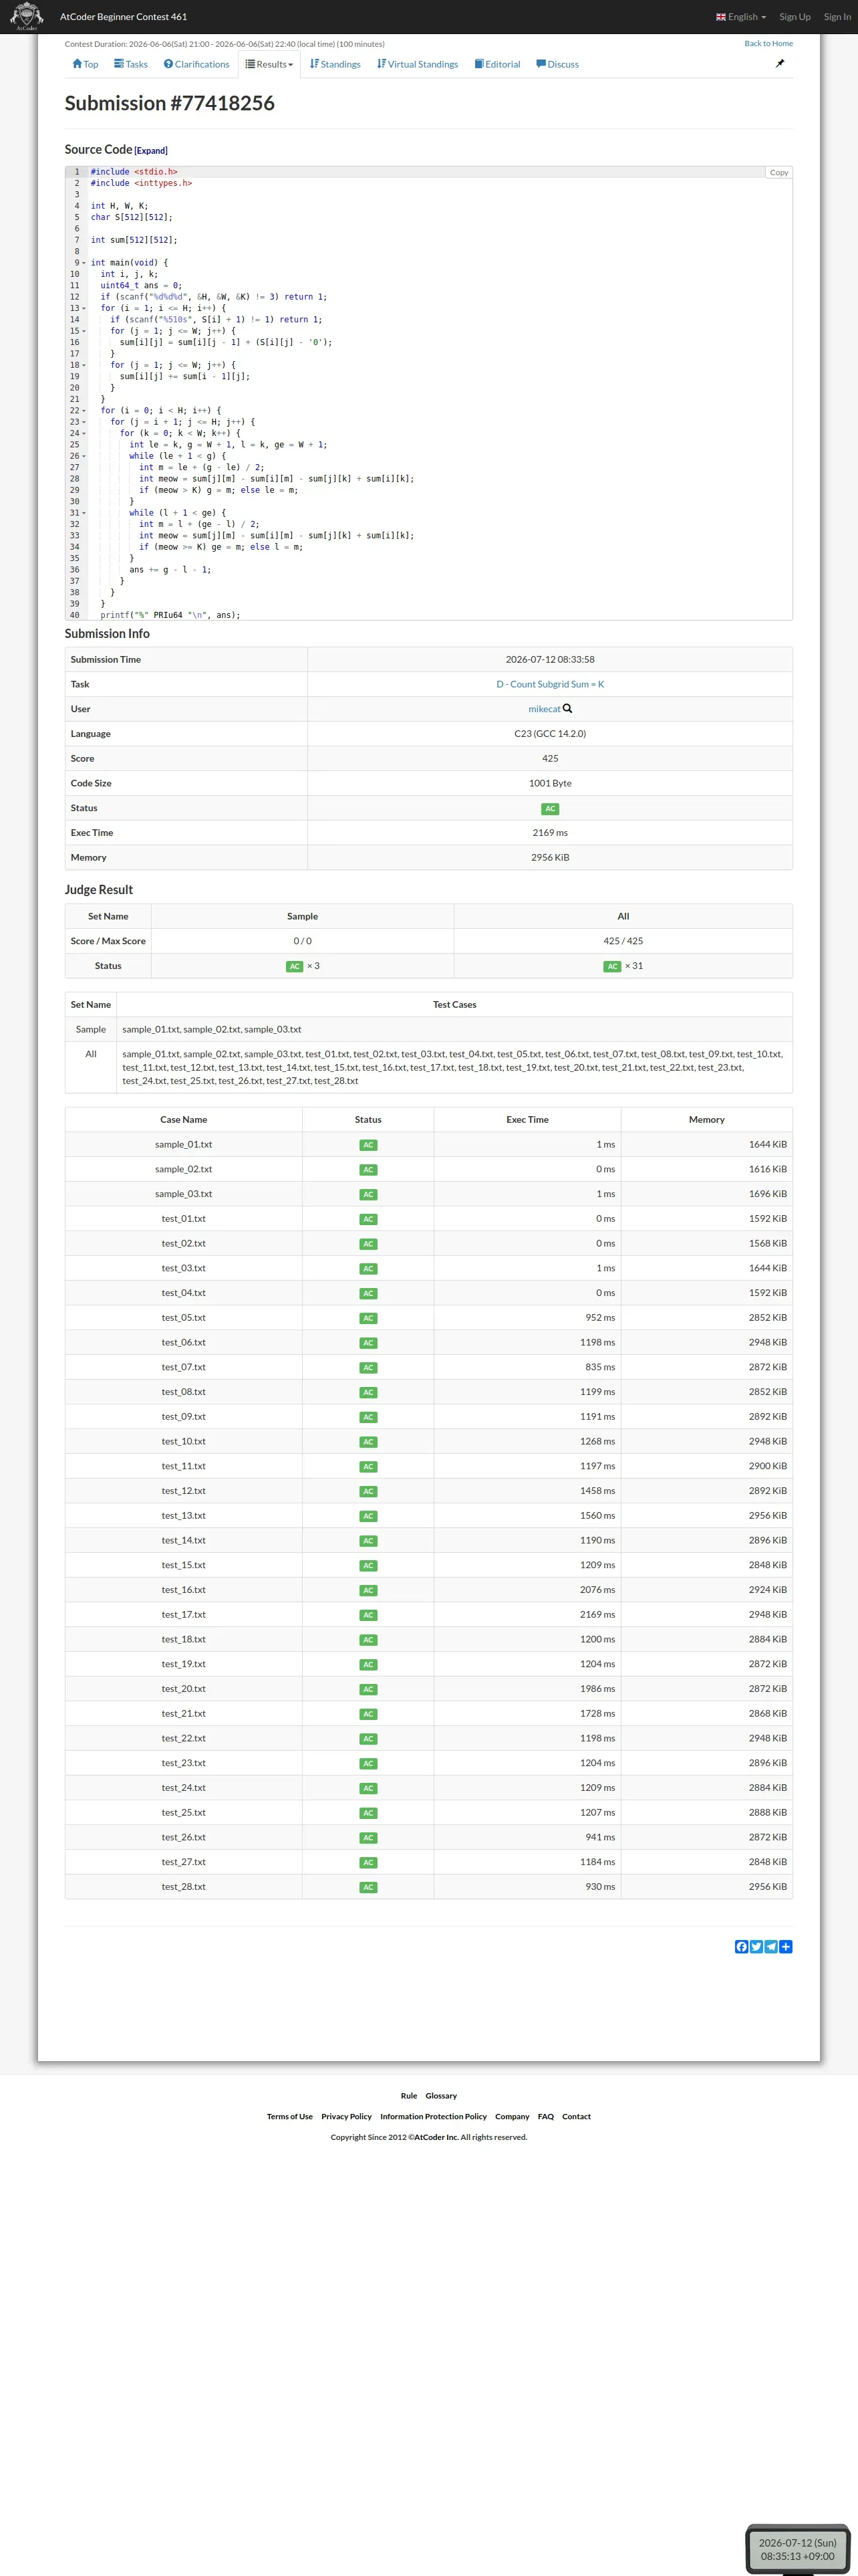Click the Memory column header

pyautogui.click(x=706, y=1120)
